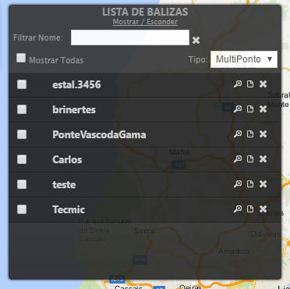Screen dimensions: 290x289
Task: Check the brinertes checkbox
Action: (x=22, y=109)
